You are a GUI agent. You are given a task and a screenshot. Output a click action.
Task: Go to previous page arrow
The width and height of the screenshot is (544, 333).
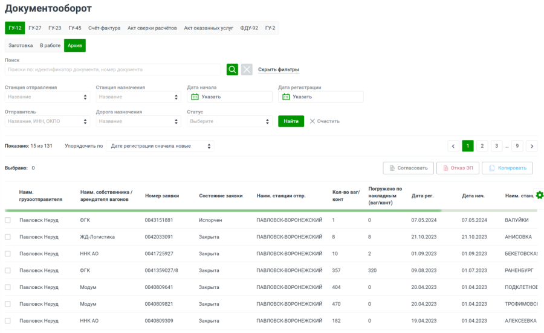click(453, 146)
